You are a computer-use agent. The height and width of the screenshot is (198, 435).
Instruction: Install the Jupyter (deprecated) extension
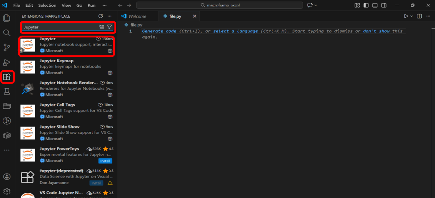[96, 183]
